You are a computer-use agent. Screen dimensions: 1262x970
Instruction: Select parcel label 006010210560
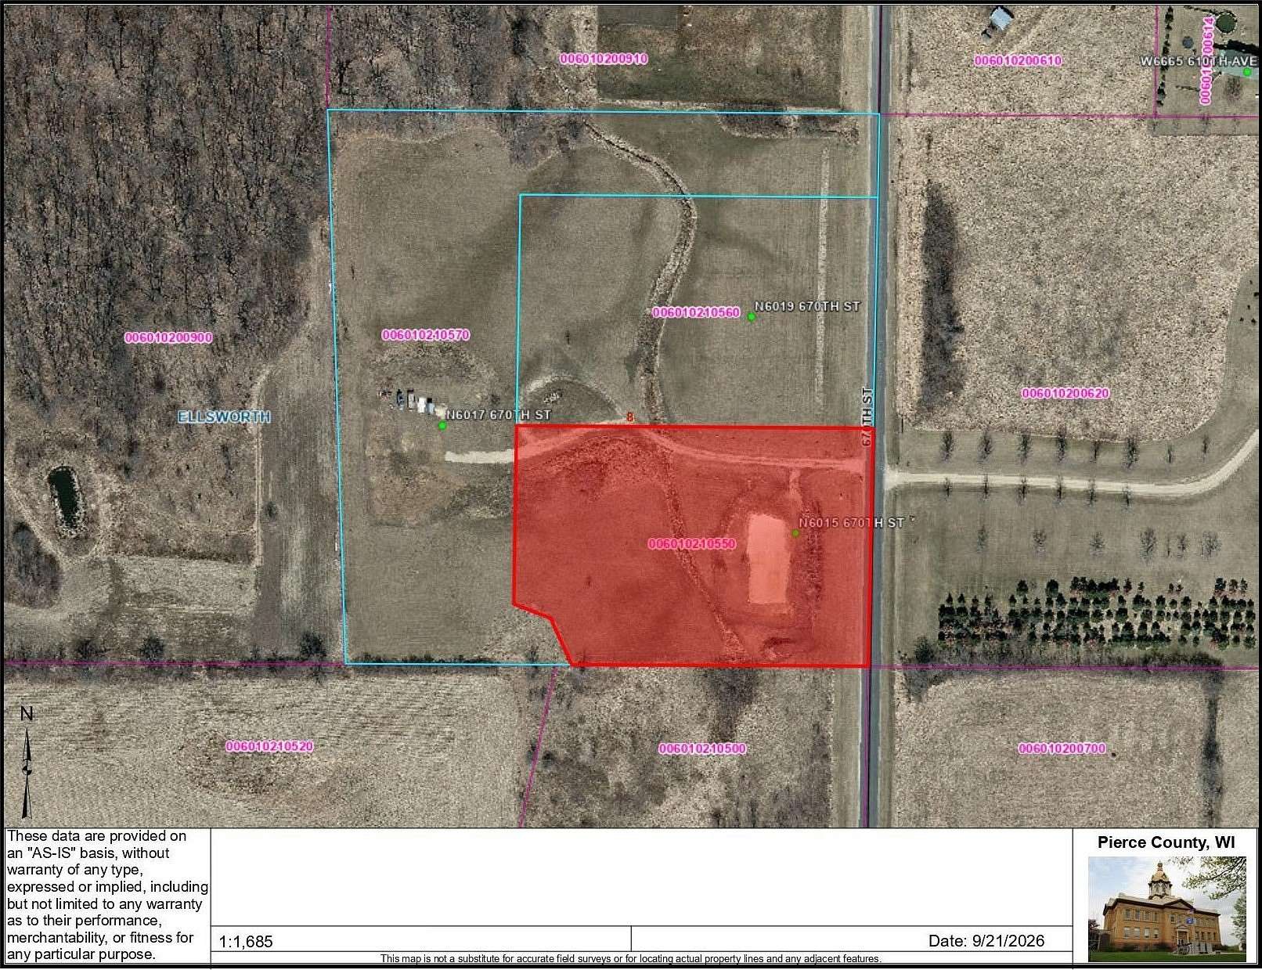click(696, 312)
